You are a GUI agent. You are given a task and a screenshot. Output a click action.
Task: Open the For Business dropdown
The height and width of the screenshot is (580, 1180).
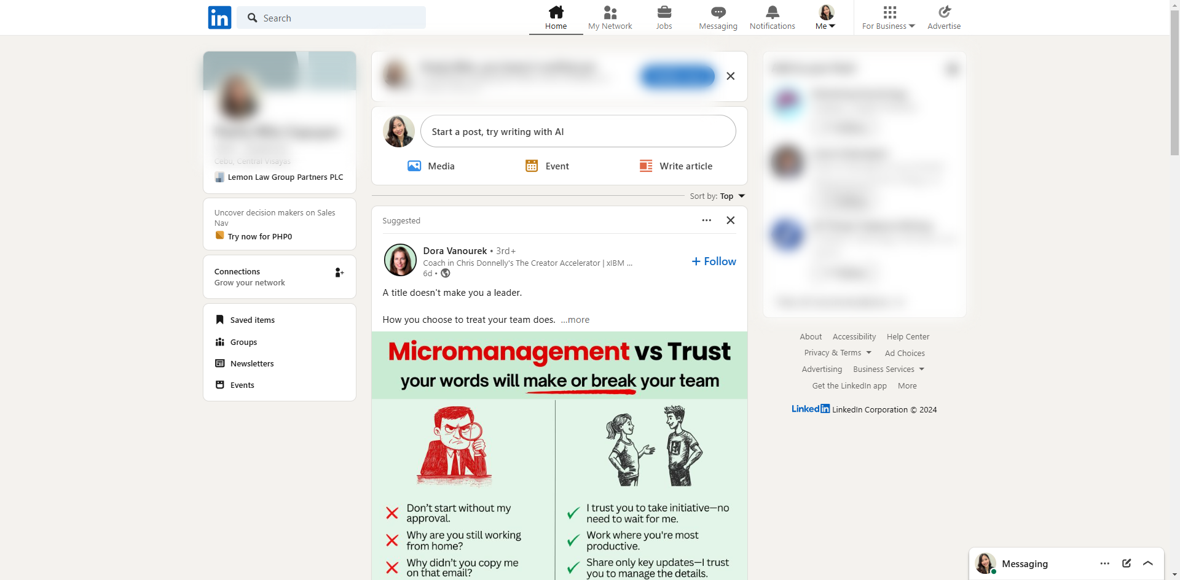coord(889,18)
